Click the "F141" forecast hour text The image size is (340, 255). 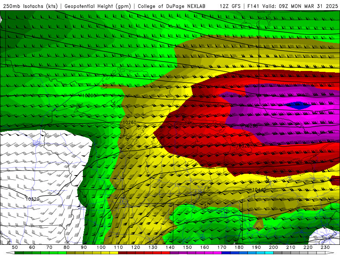(x=253, y=6)
